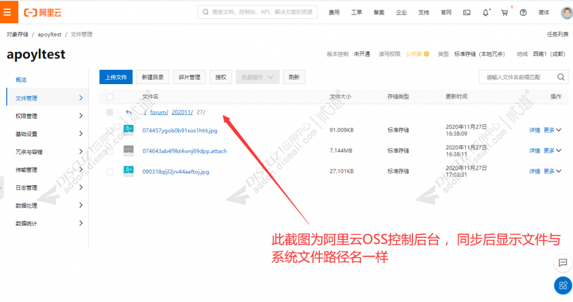Image resolution: width=573 pixels, height=302 pixels.
Task: Open file 090318qijl2jrv44aaftoj.jpg
Action: pos(176,171)
